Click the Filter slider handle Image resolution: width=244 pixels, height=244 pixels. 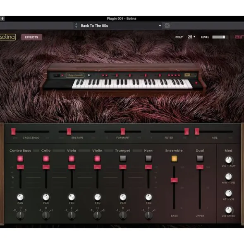coord(187,131)
